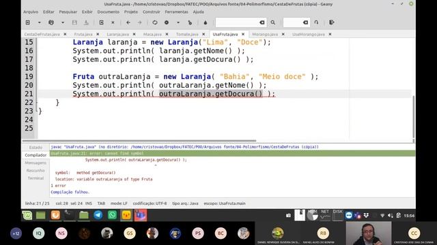Switch to the Tomate.java tab

click(x=187, y=34)
